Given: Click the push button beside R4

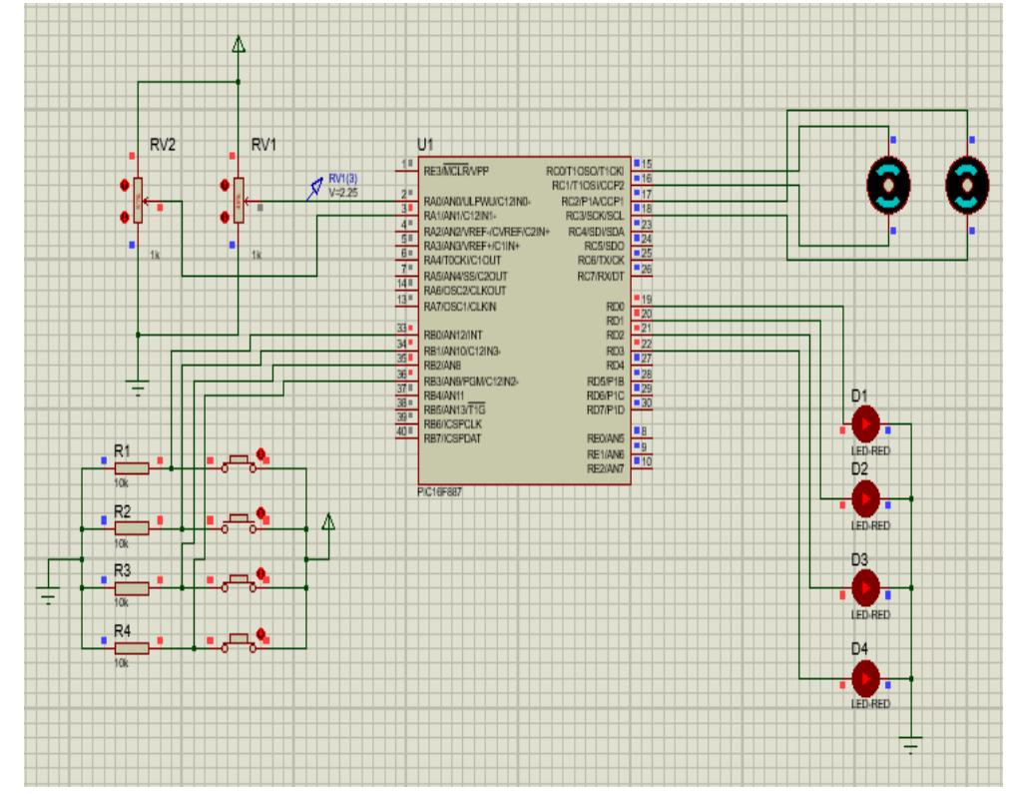Looking at the screenshot, I should click(x=239, y=643).
